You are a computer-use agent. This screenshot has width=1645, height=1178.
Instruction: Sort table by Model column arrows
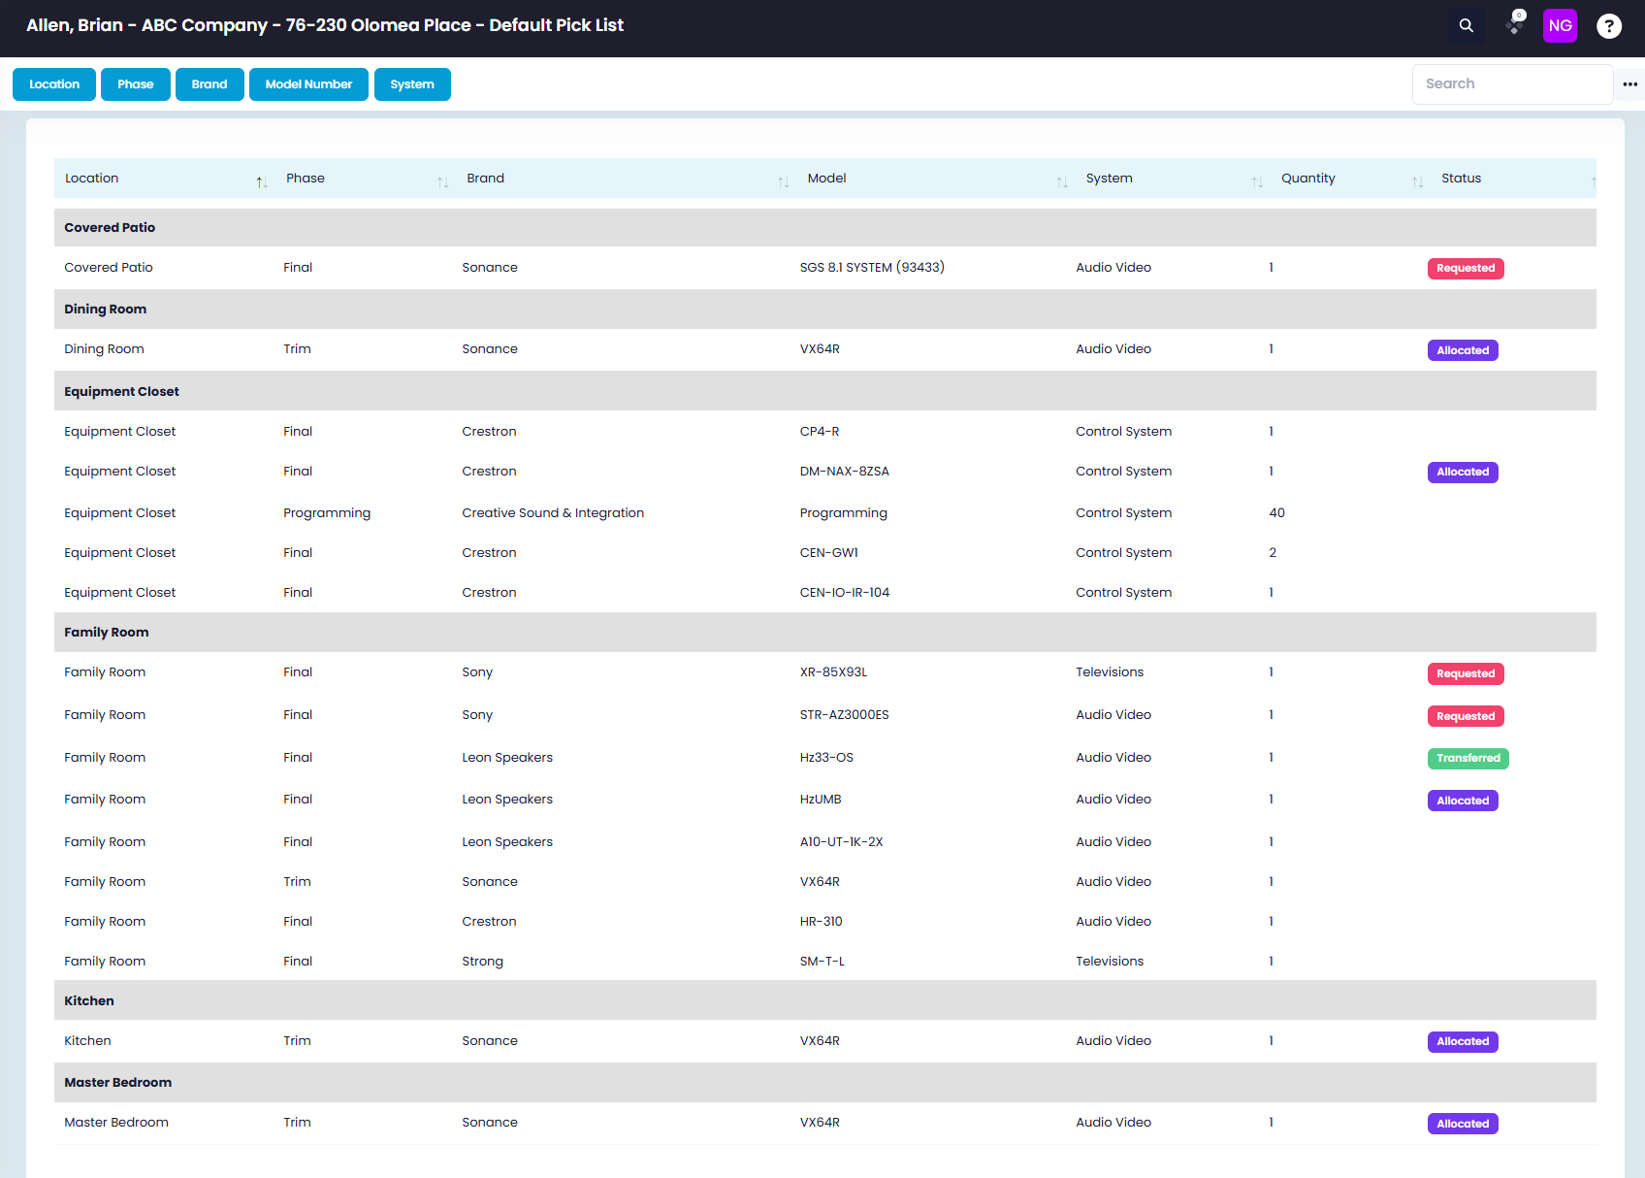1062,182
